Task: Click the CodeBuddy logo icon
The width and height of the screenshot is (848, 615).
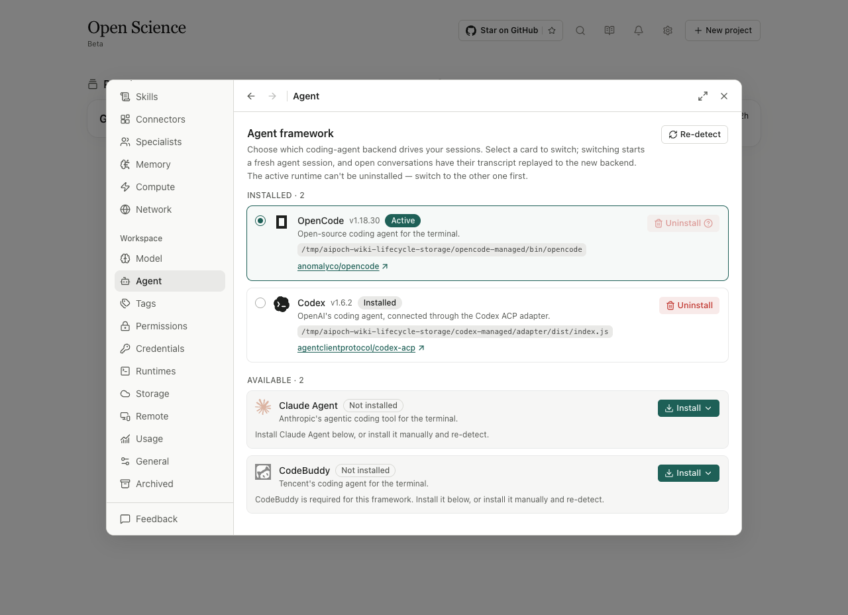Action: coord(263,472)
